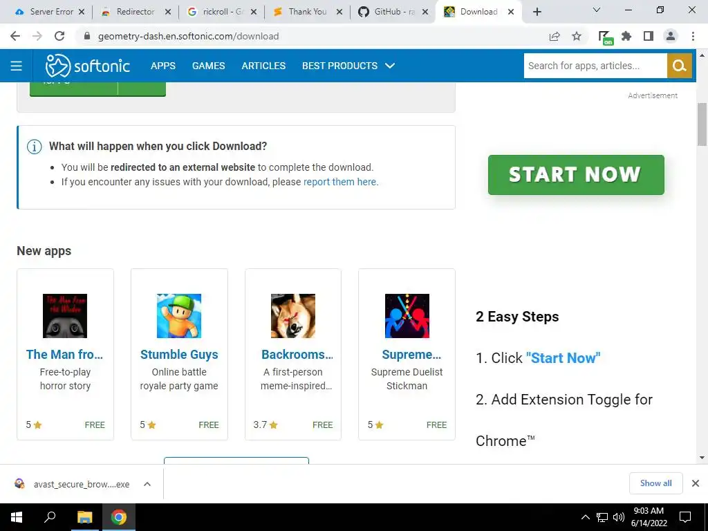Click the START NOW ad button

[x=576, y=175]
